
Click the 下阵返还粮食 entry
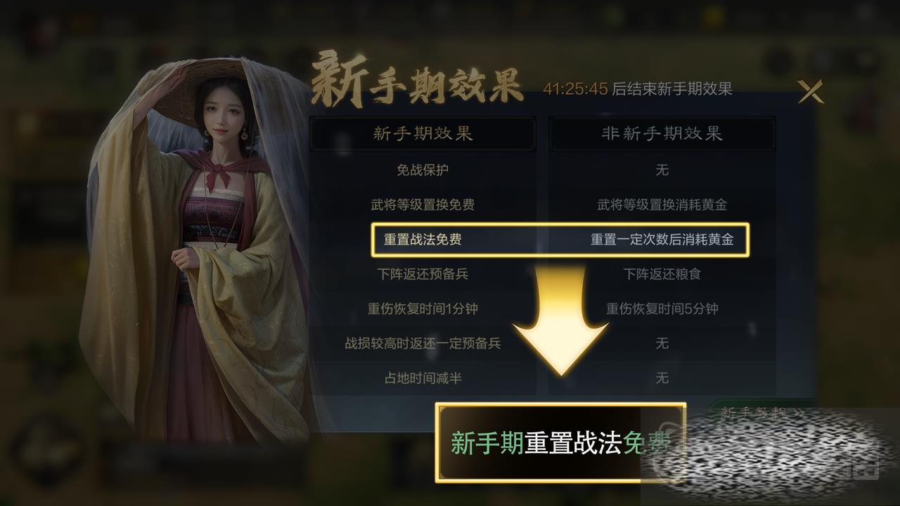[x=662, y=274]
